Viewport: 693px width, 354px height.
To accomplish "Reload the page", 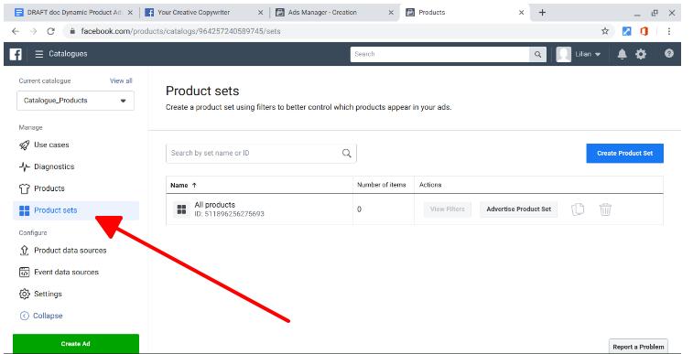I will pos(51,31).
